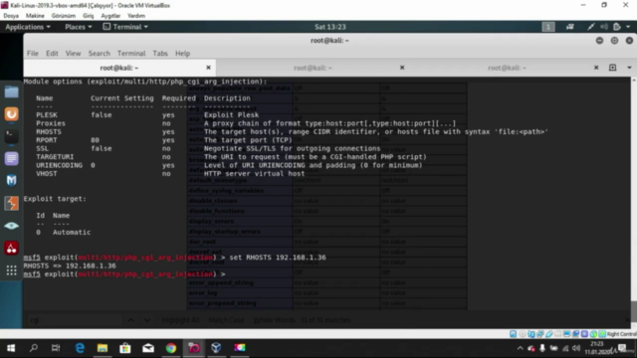Launch the orange browser icon in dock
Screen dimensions: 637x358
pyautogui.click(x=11, y=114)
